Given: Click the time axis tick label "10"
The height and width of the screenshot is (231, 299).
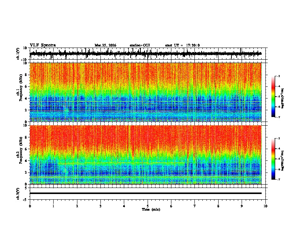Looking at the screenshot, I should pyautogui.click(x=265, y=206).
